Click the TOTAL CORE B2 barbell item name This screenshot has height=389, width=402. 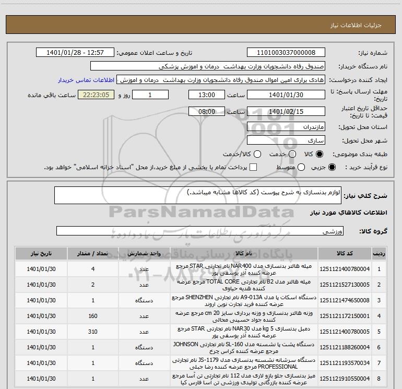coord(244,285)
